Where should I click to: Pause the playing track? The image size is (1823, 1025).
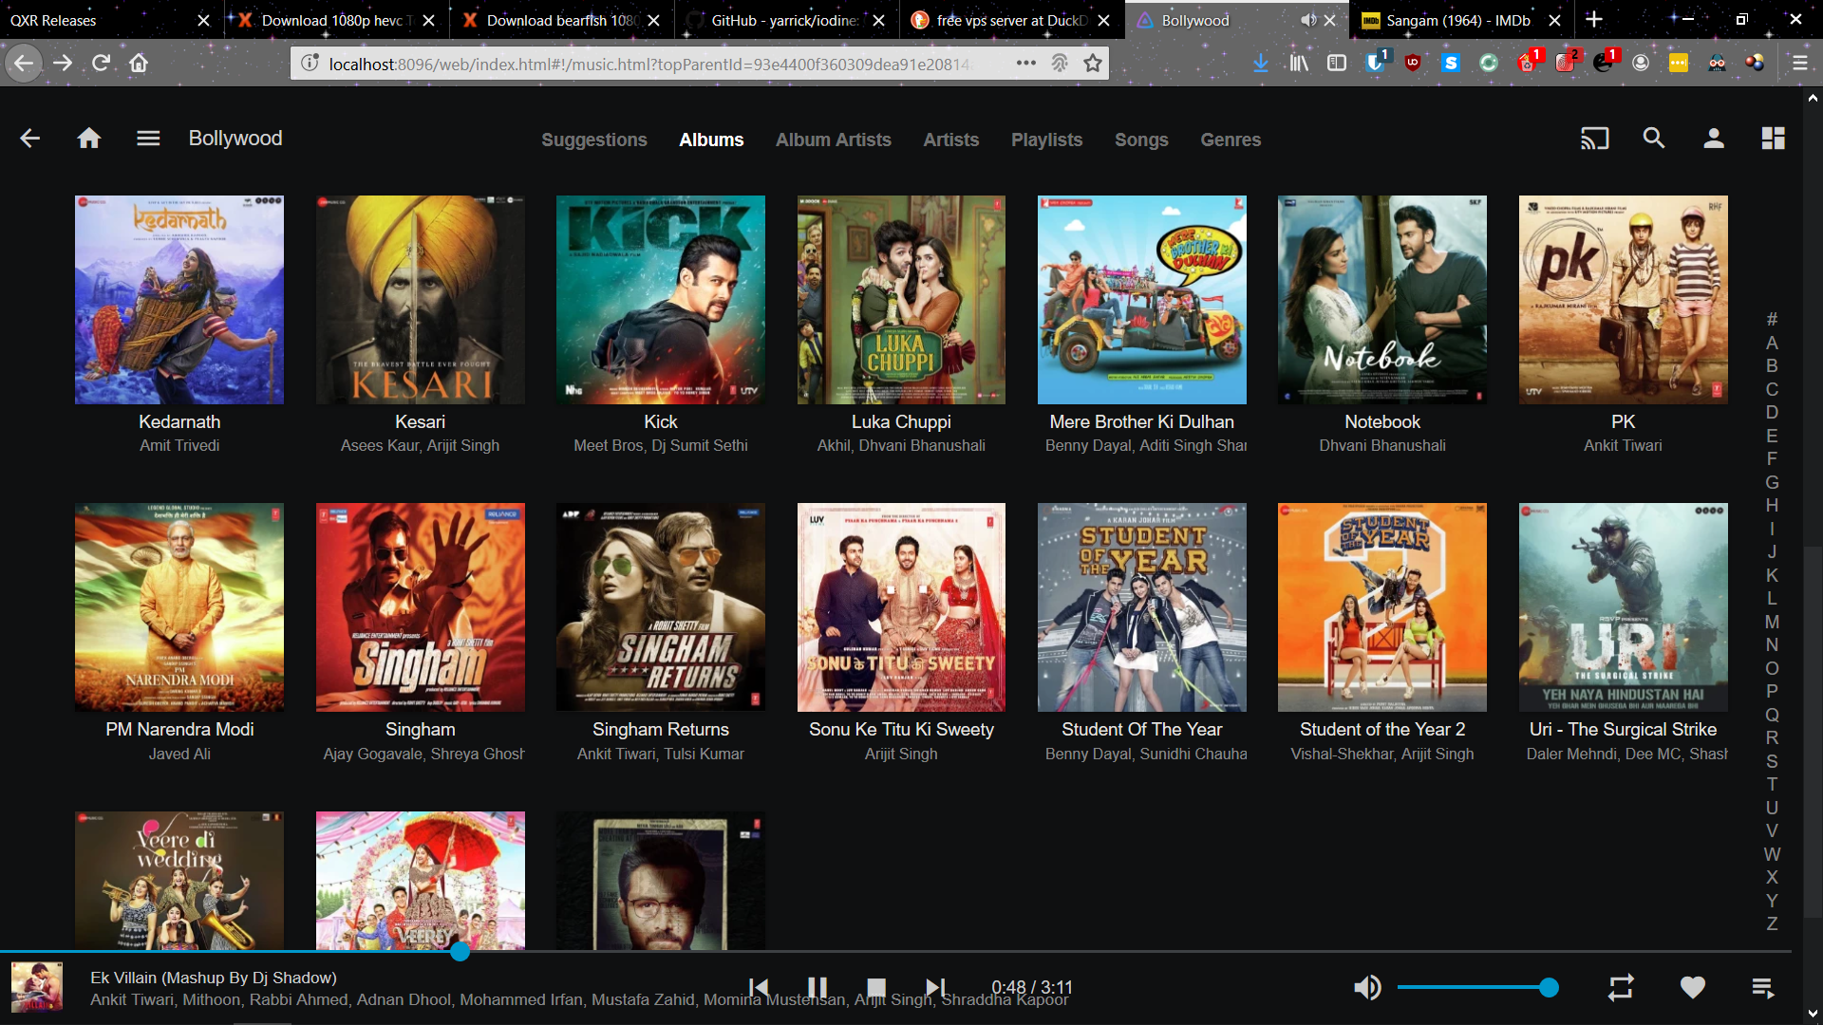pyautogui.click(x=817, y=987)
